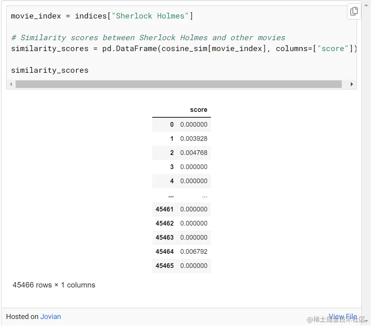Screen dimensions: 374x332
Task: Click the "score" string in the code
Action: tap(333, 49)
